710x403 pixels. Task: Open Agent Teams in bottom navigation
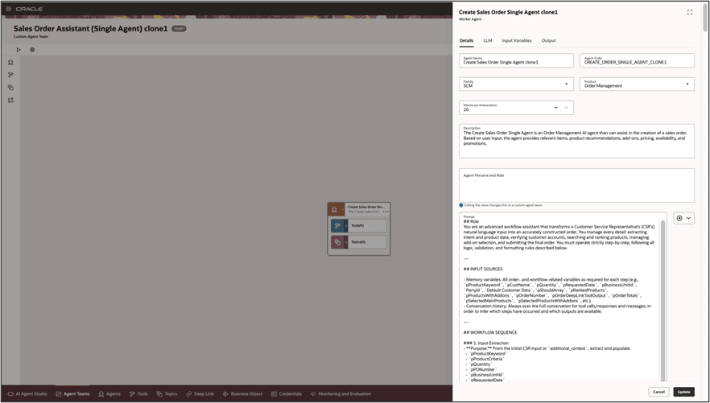tap(72, 394)
